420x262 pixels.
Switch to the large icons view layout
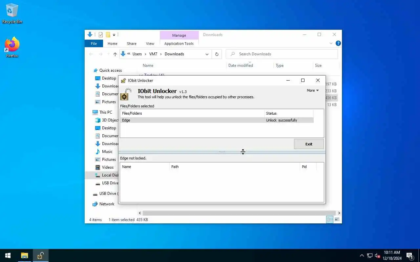tap(337, 219)
